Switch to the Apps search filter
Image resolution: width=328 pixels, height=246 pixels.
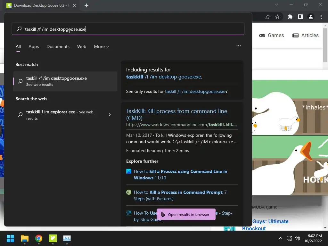click(34, 46)
